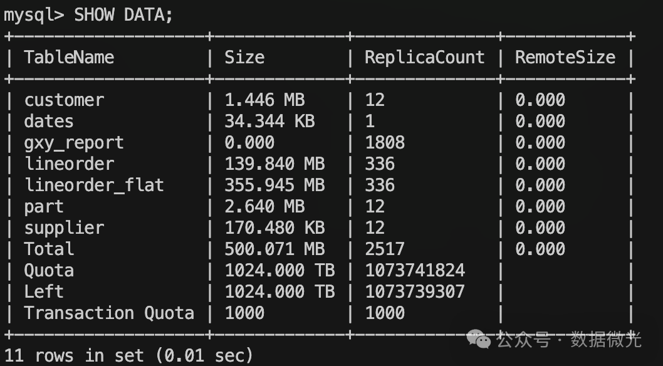Click the customer table name

coord(64,100)
